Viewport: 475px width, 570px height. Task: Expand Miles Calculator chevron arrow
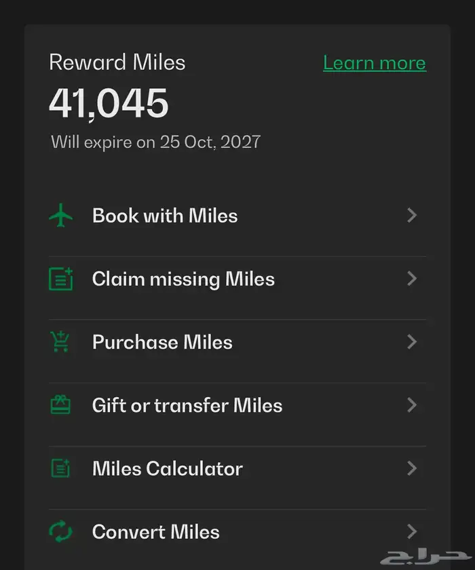tap(411, 468)
